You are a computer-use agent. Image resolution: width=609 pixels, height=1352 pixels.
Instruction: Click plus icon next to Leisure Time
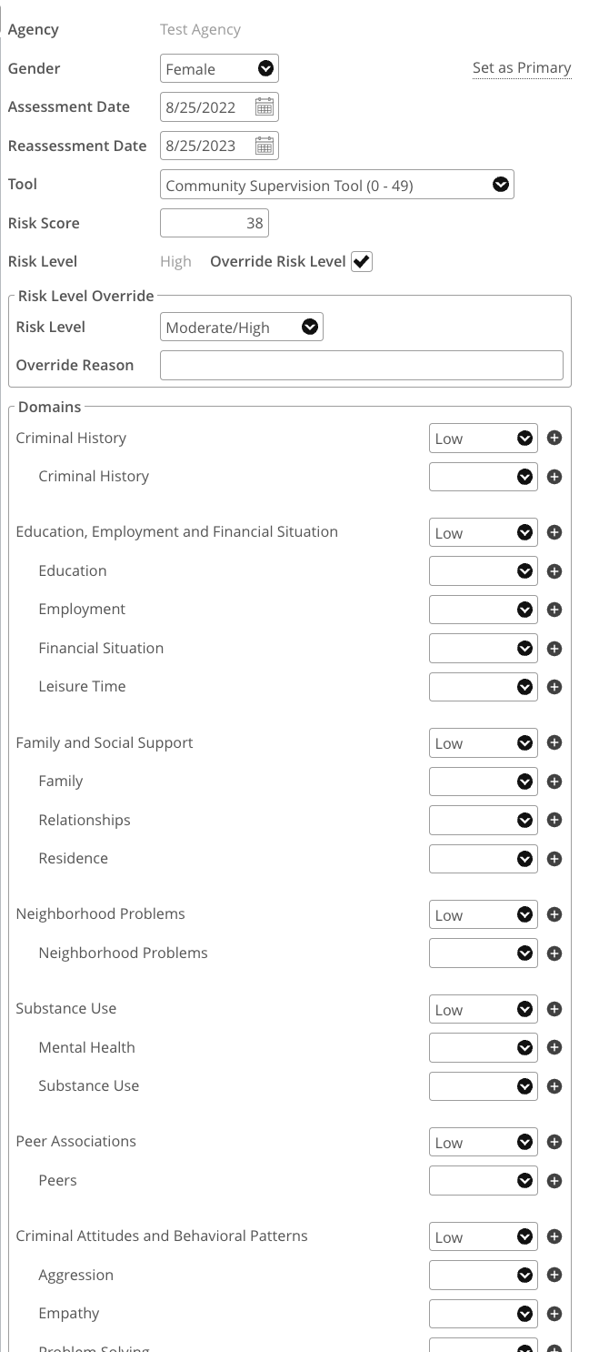554,687
